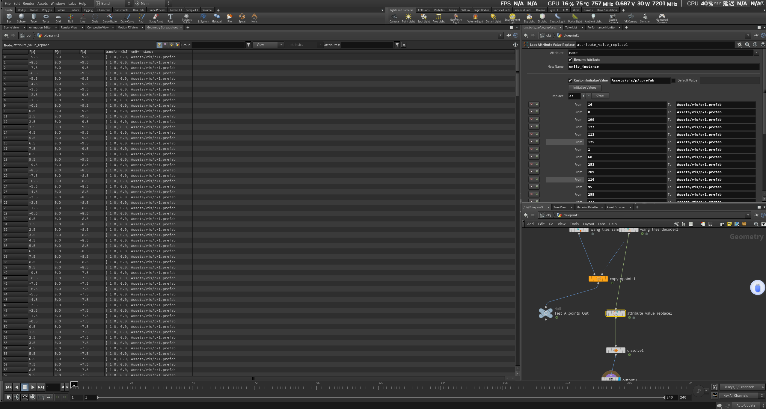766x409 pixels.
Task: Enable the Default Value checkbox
Action: click(x=673, y=81)
